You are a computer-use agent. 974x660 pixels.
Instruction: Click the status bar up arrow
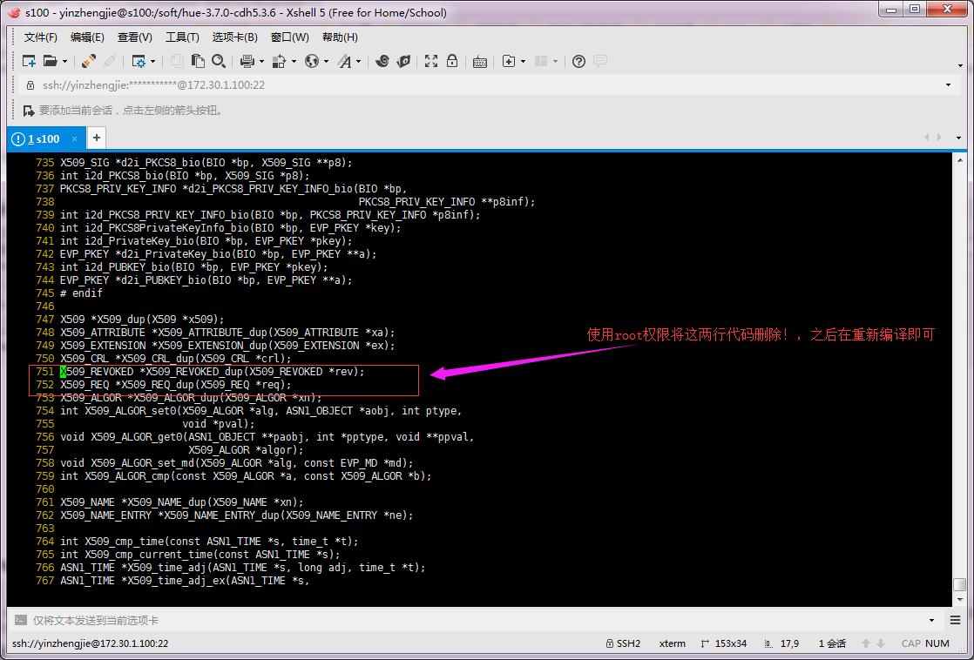(866, 643)
